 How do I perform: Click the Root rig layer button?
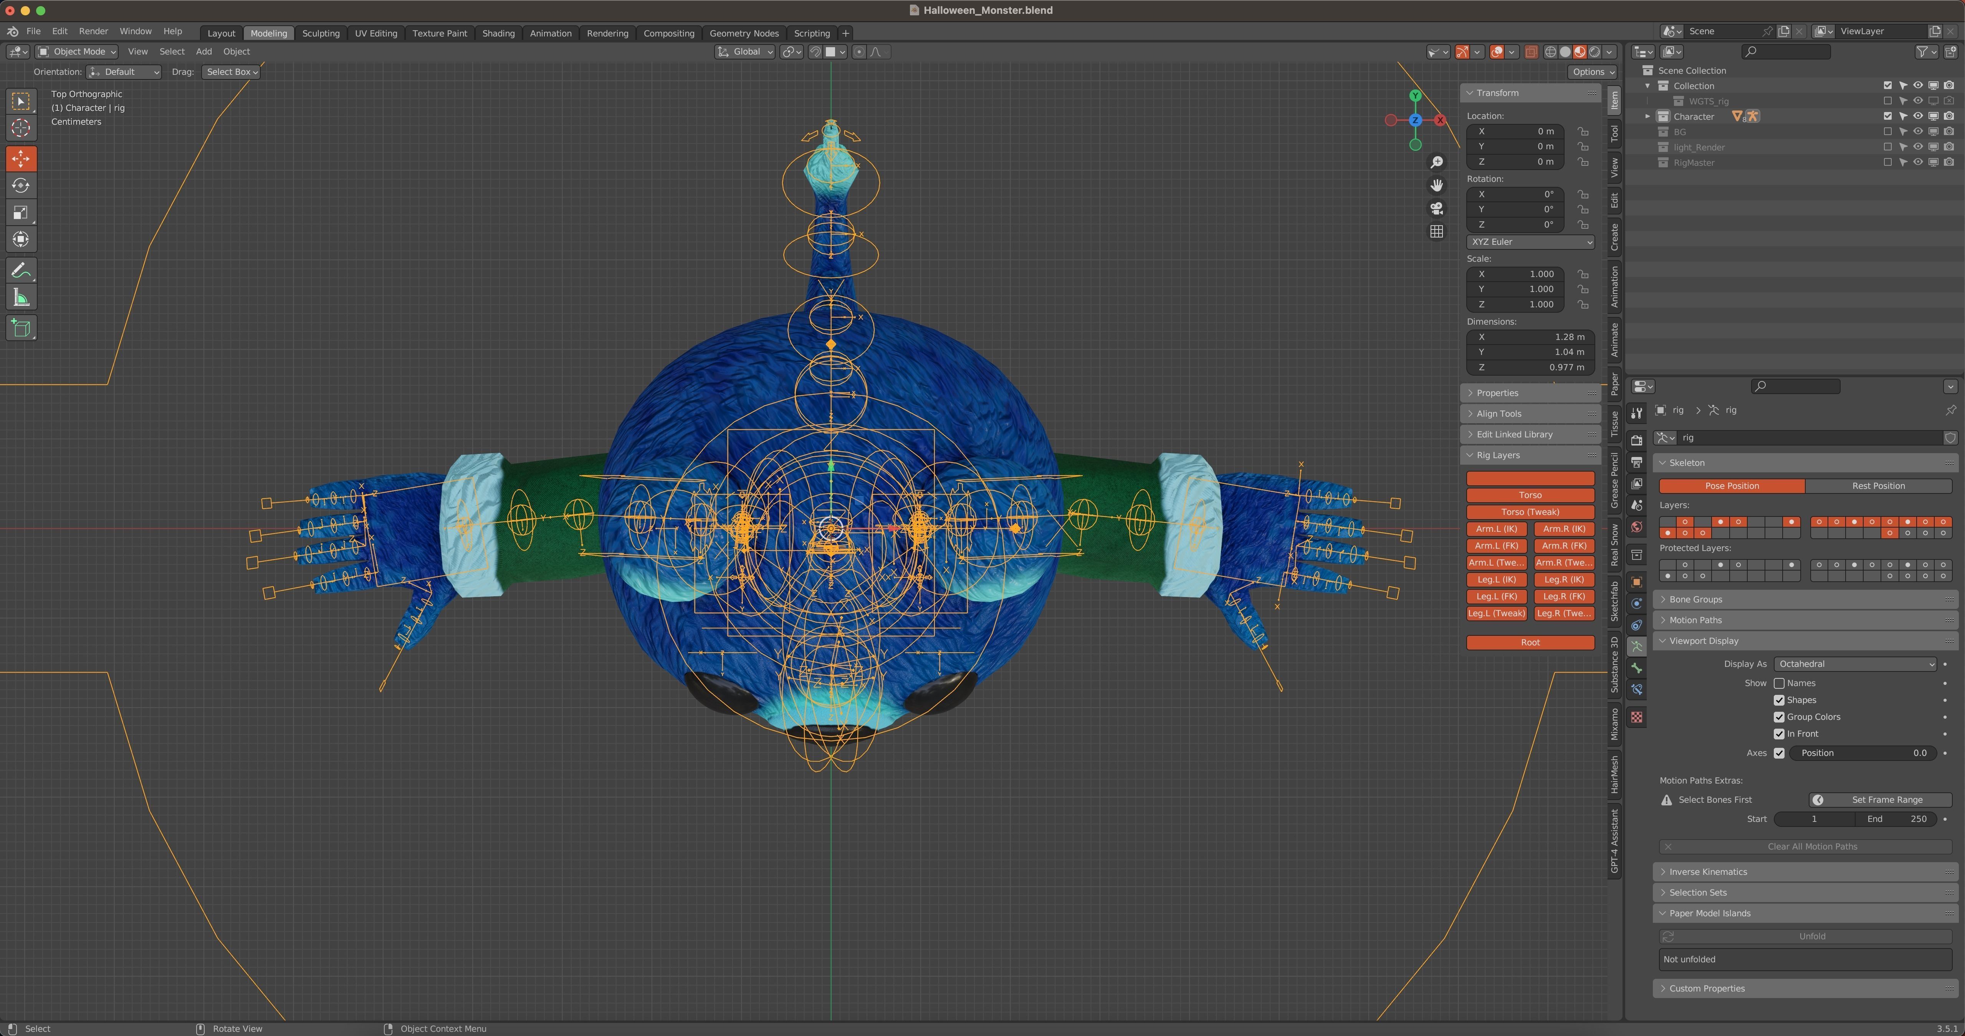pyautogui.click(x=1530, y=643)
